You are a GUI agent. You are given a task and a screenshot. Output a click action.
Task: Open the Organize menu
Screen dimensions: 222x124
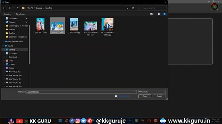8,14
